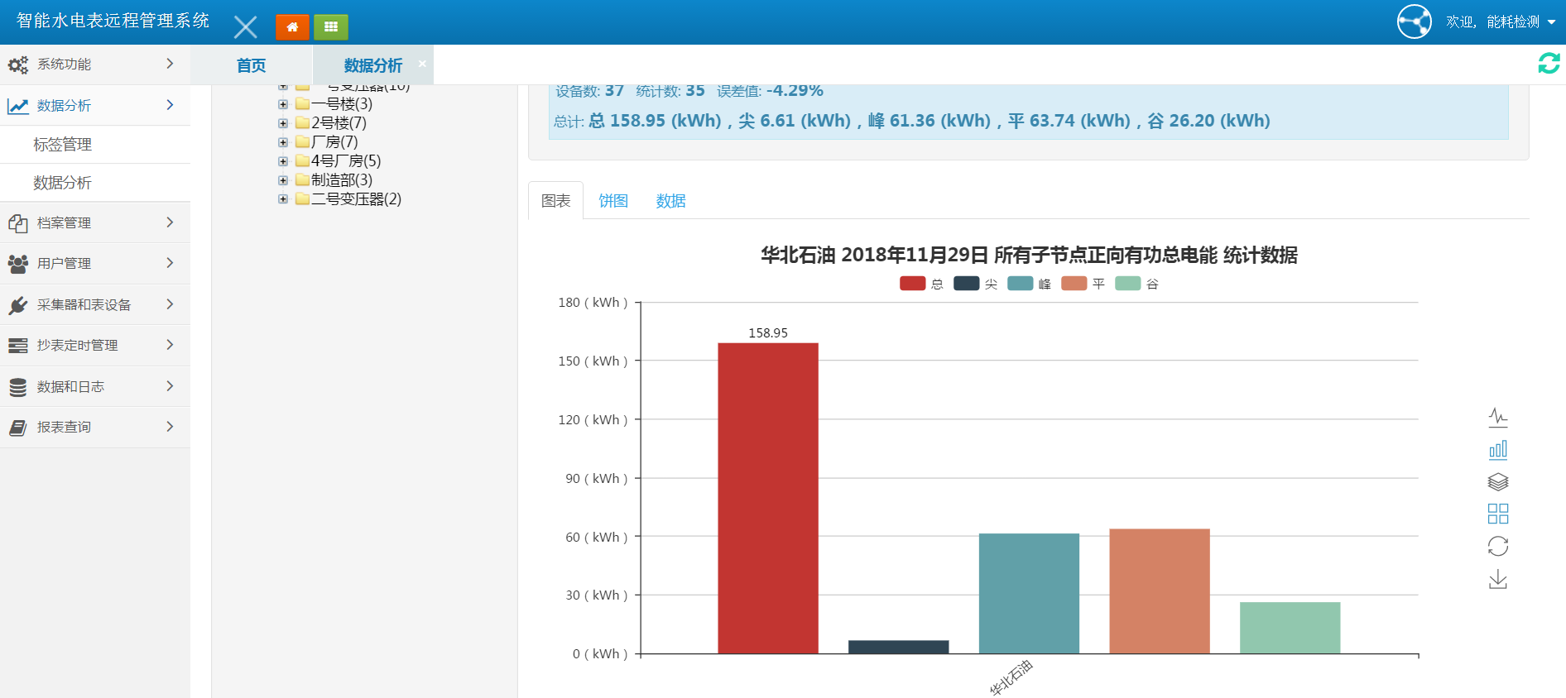This screenshot has height=698, width=1566.
Task: Open the tiled grid chart icon
Action: point(1497,514)
